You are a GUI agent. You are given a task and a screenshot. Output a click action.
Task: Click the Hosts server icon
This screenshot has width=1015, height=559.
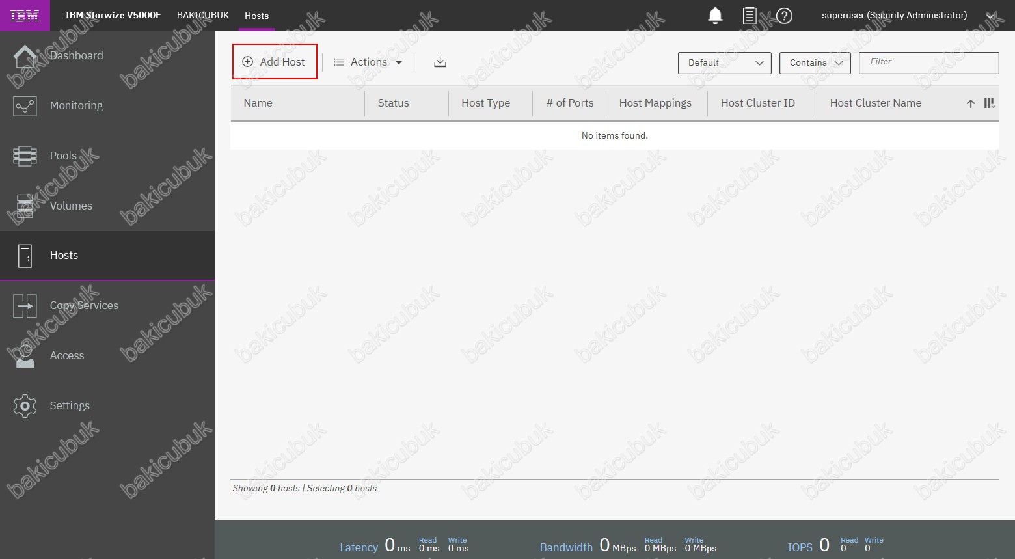tap(25, 256)
